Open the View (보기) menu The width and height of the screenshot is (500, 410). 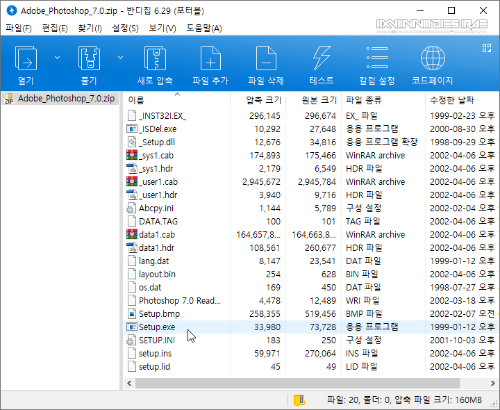(162, 28)
